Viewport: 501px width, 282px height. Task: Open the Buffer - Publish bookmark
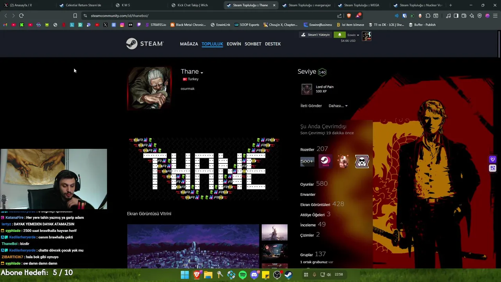click(x=422, y=25)
